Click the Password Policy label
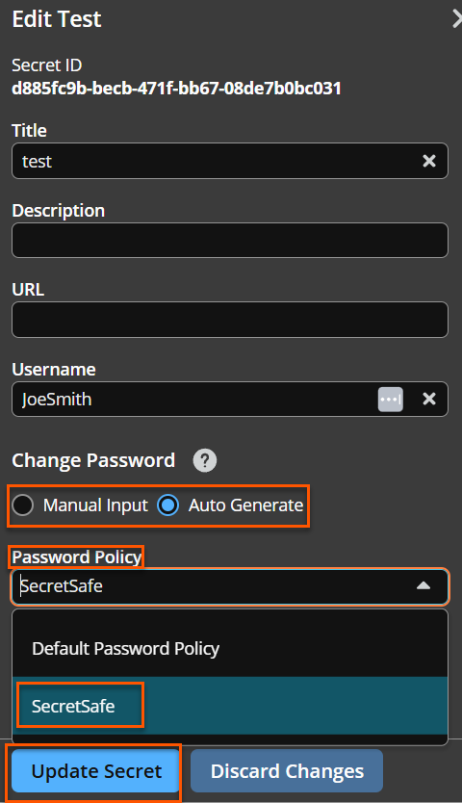Viewport: 462px width, 803px height. (77, 557)
